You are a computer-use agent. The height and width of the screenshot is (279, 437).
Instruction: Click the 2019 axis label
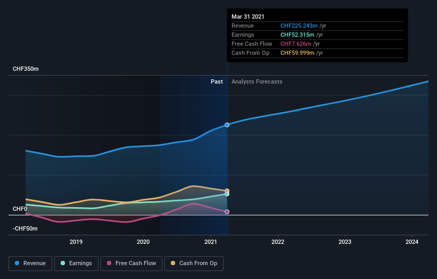76,242
